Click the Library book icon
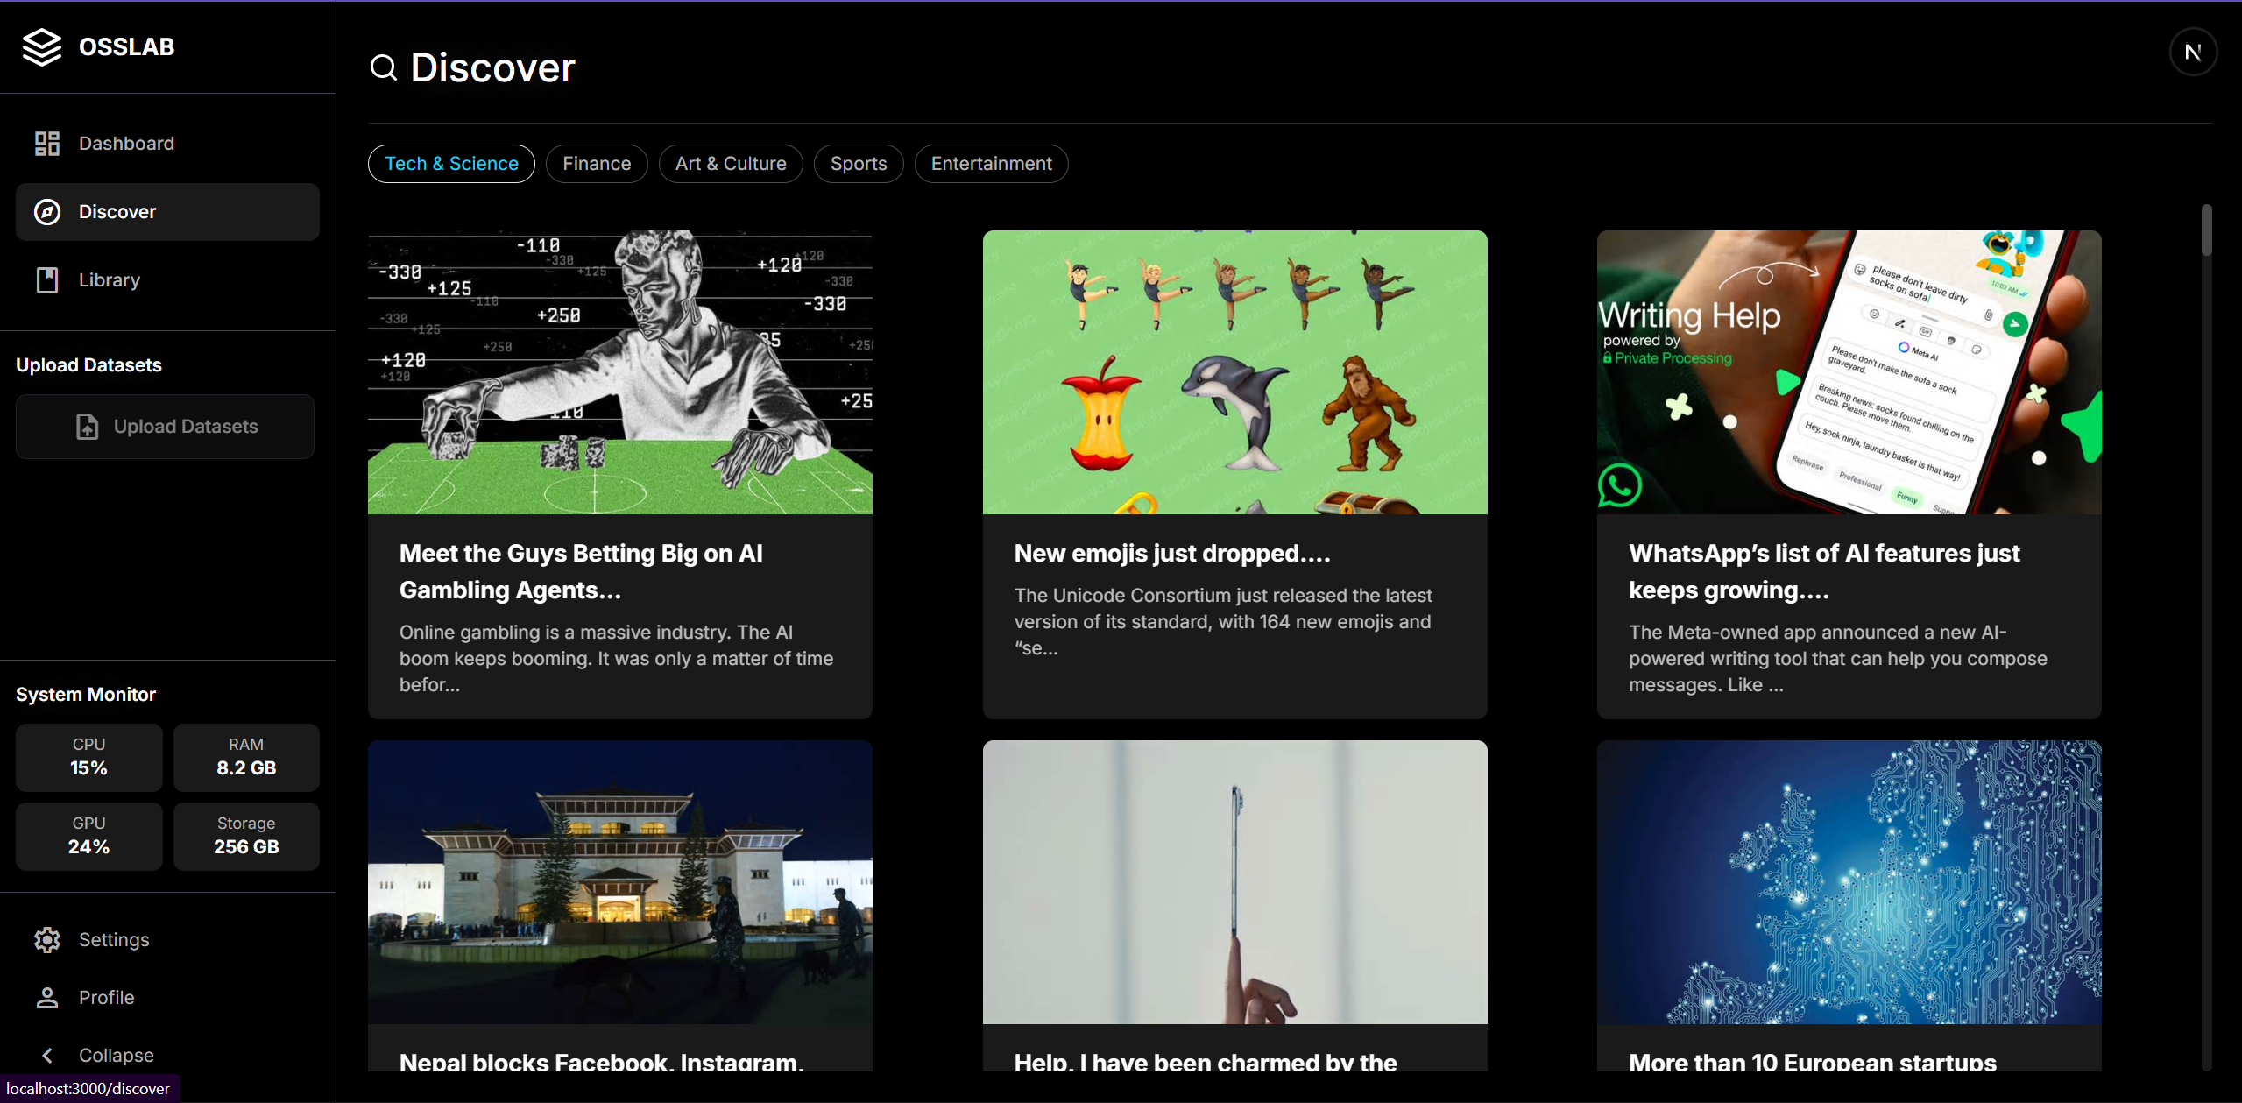The width and height of the screenshot is (2242, 1103). click(x=47, y=280)
